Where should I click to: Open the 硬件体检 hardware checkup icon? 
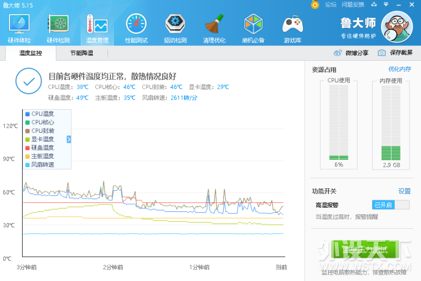coord(19,24)
